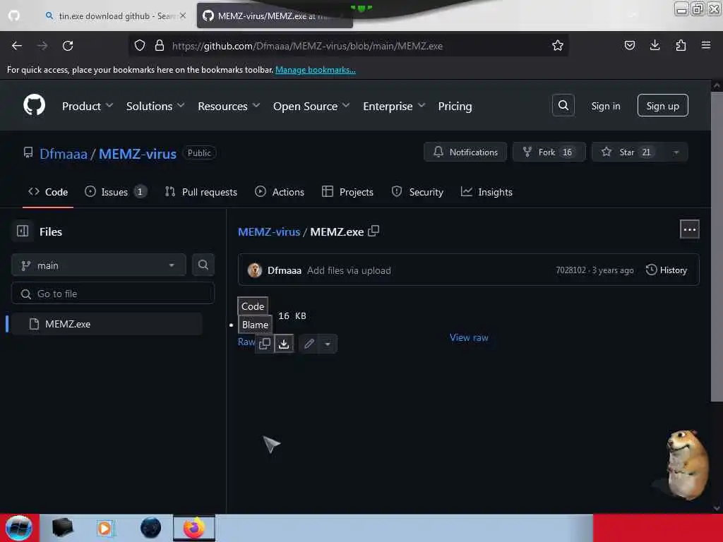Screen dimensions: 723x542
Task: Close the search results browser tab
Action: pyautogui.click(x=183, y=16)
